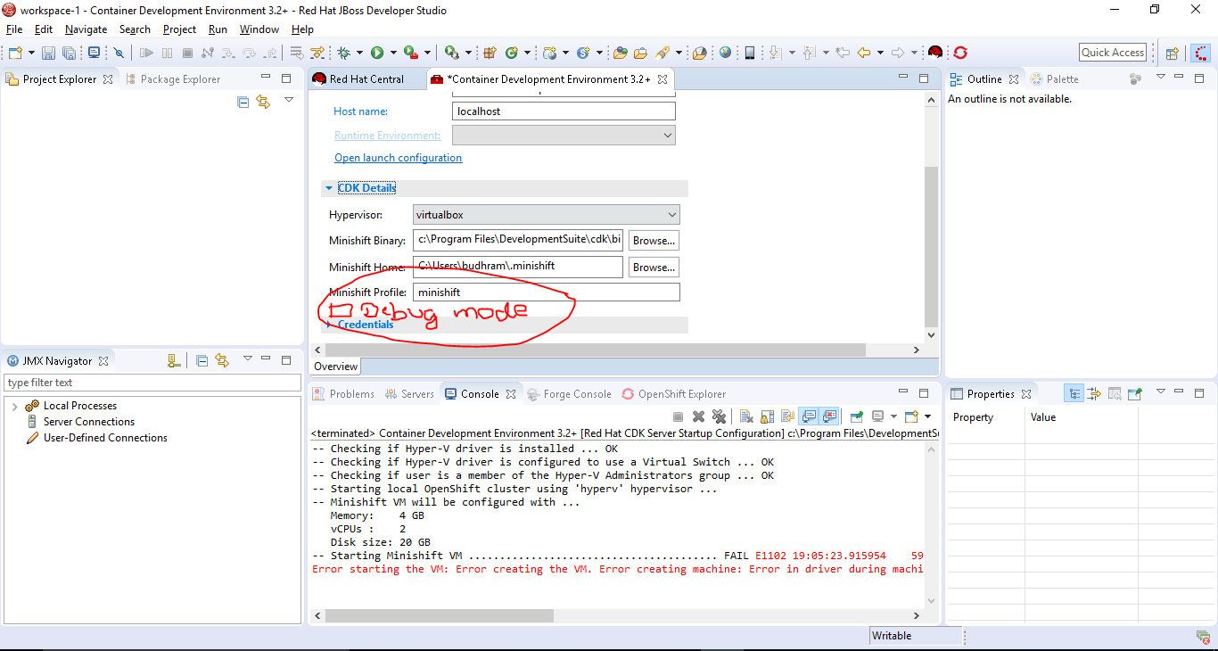Screen dimensions: 1218x651
Task: Click the green Run button in toolbar
Action: tap(377, 53)
